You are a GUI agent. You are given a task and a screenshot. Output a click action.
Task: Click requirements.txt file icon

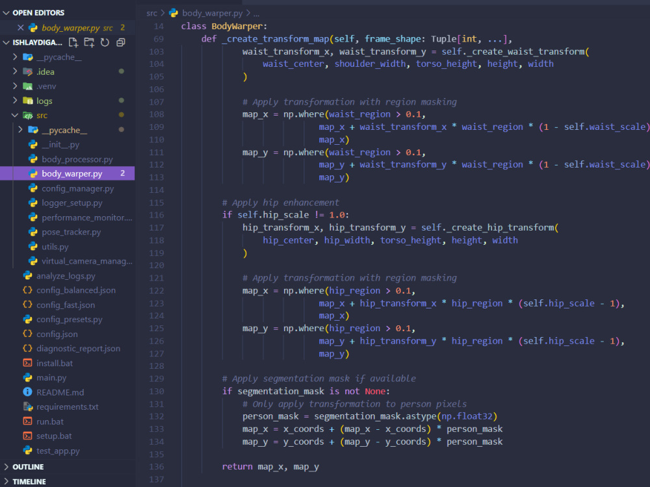coord(27,406)
